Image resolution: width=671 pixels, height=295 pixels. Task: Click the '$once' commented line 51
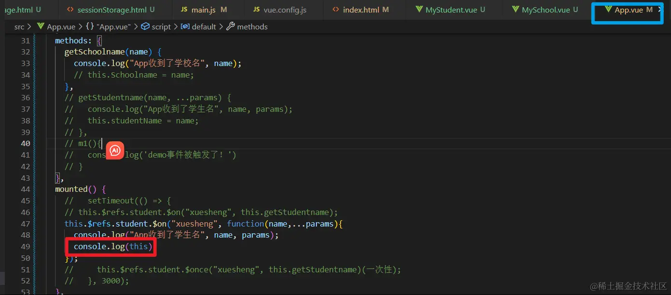tap(233, 269)
